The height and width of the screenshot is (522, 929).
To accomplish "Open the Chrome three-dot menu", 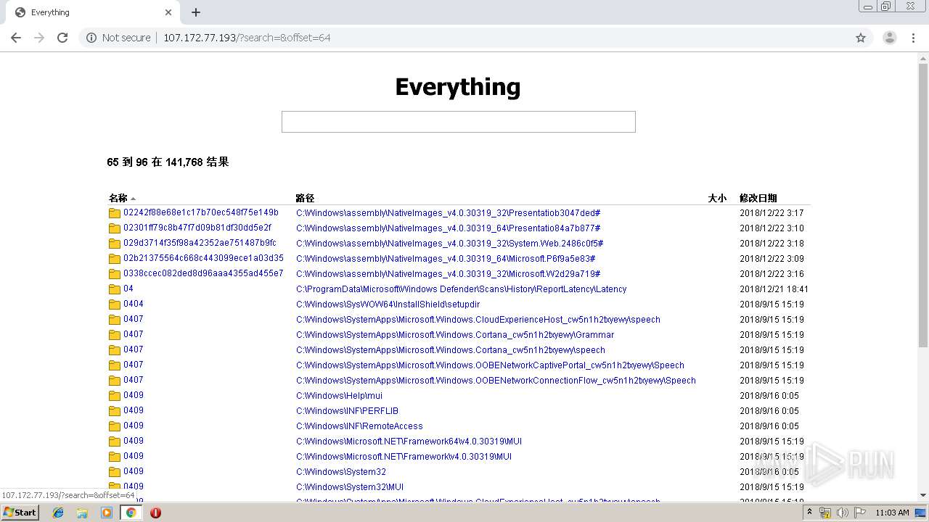I will point(914,38).
